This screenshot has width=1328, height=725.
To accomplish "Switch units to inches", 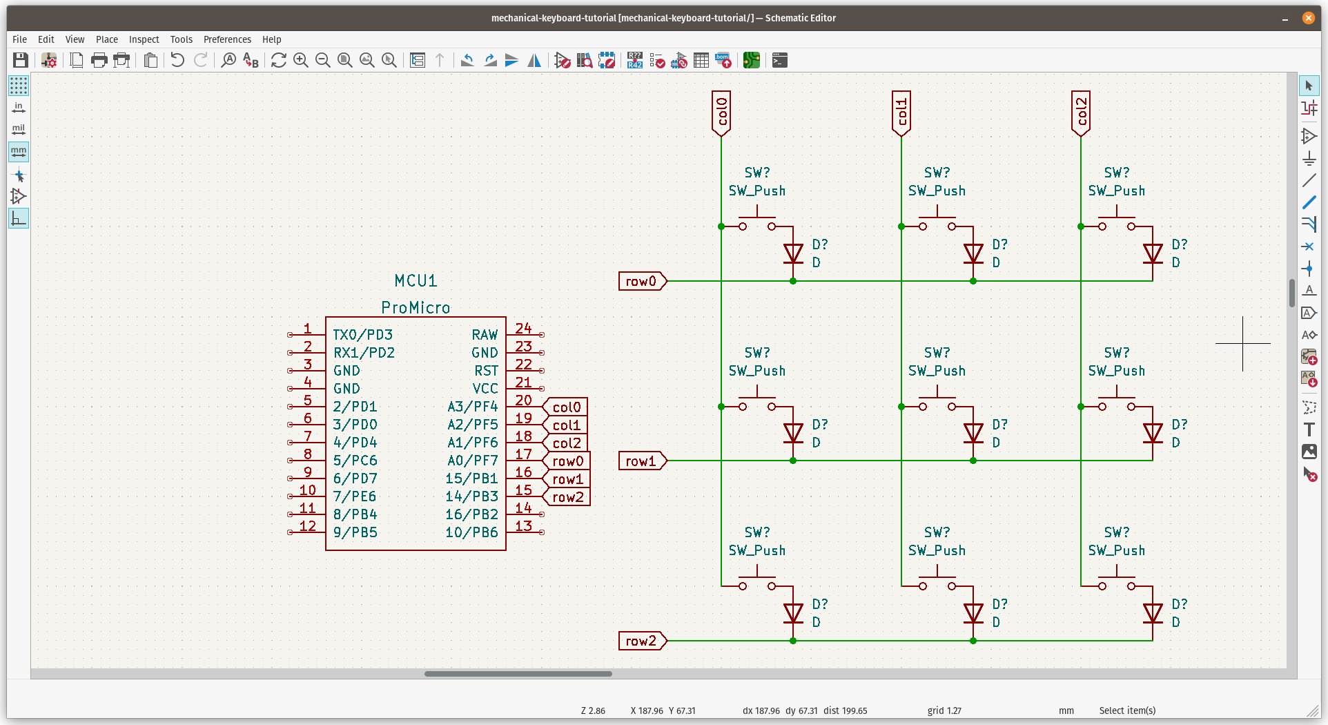I will click(x=19, y=108).
